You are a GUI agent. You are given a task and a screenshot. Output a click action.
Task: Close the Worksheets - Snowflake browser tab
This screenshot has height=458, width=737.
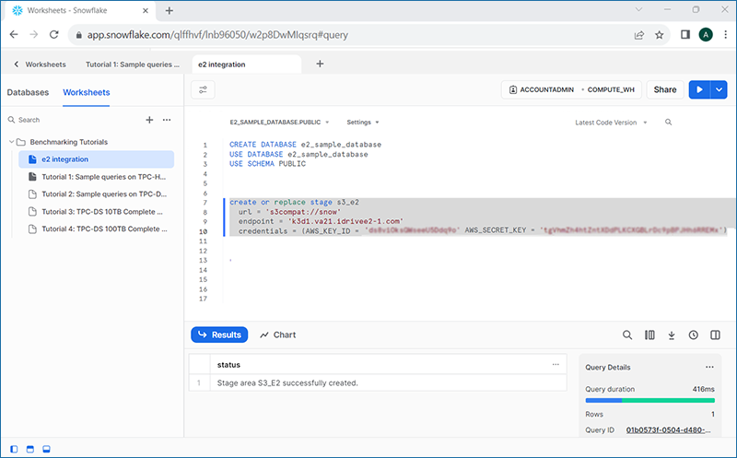pos(146,10)
